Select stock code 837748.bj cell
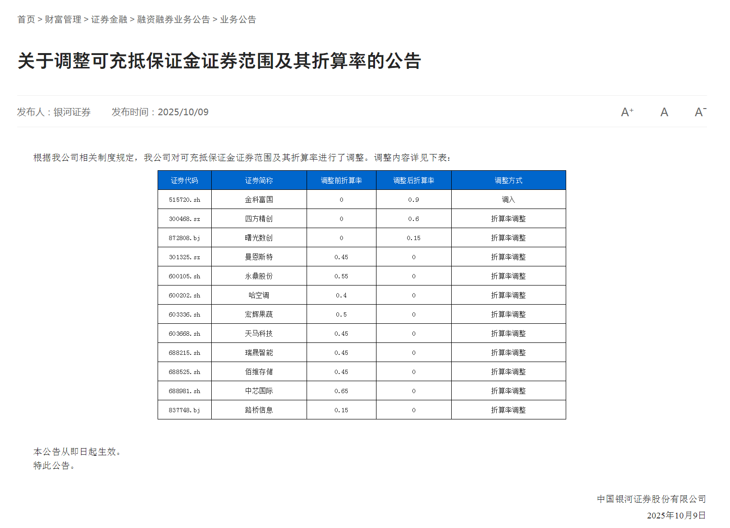 184,409
